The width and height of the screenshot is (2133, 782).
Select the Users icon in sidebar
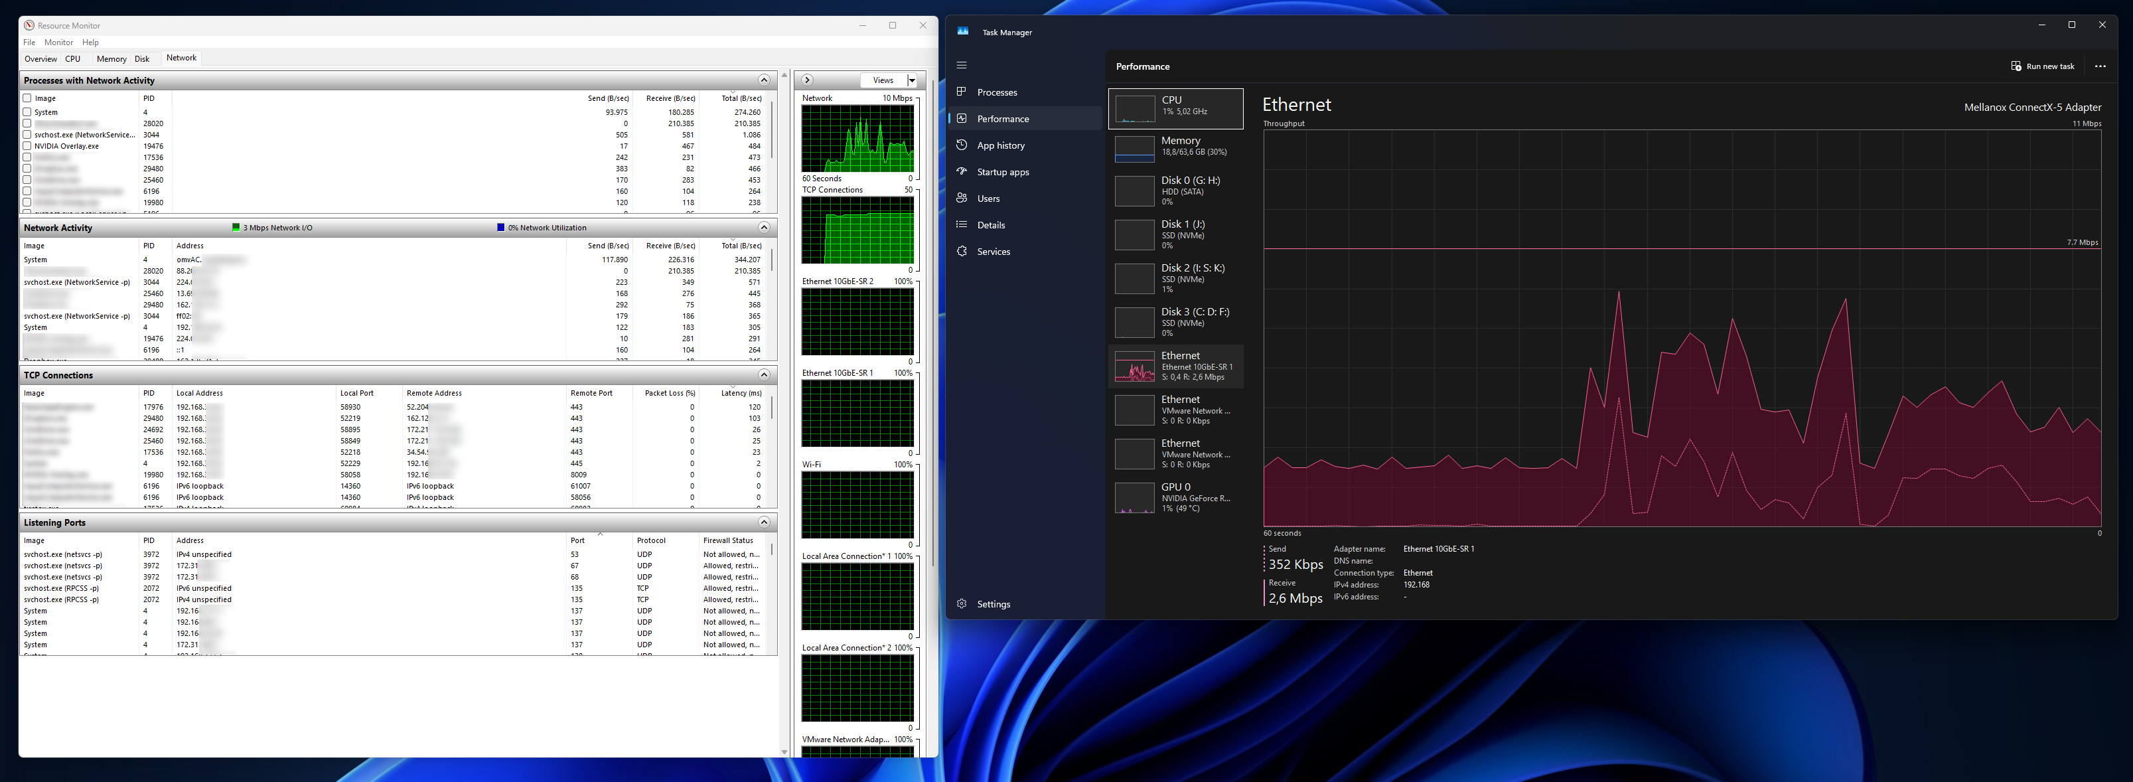pyautogui.click(x=962, y=198)
